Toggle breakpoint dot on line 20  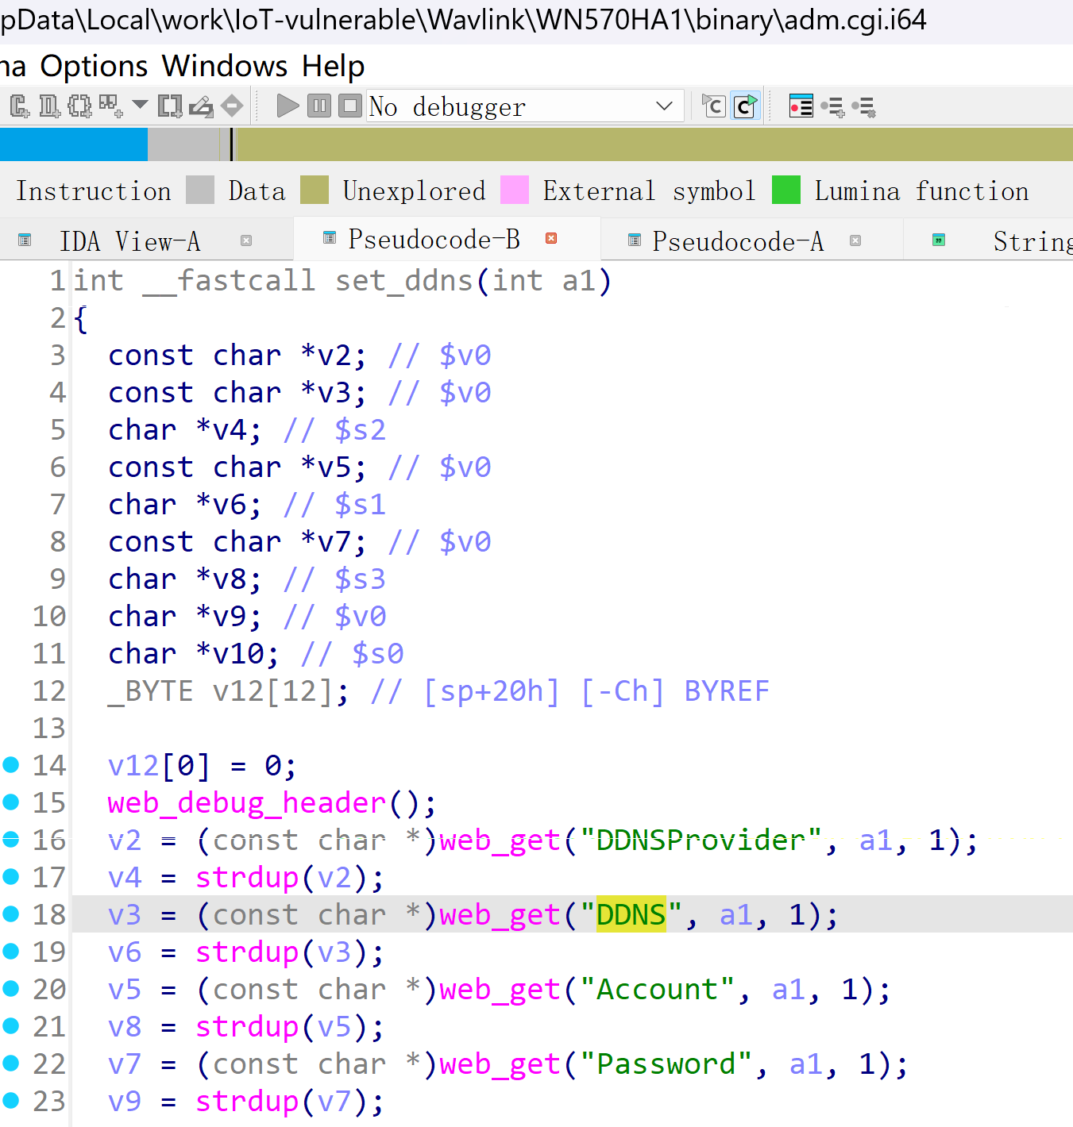coord(11,988)
